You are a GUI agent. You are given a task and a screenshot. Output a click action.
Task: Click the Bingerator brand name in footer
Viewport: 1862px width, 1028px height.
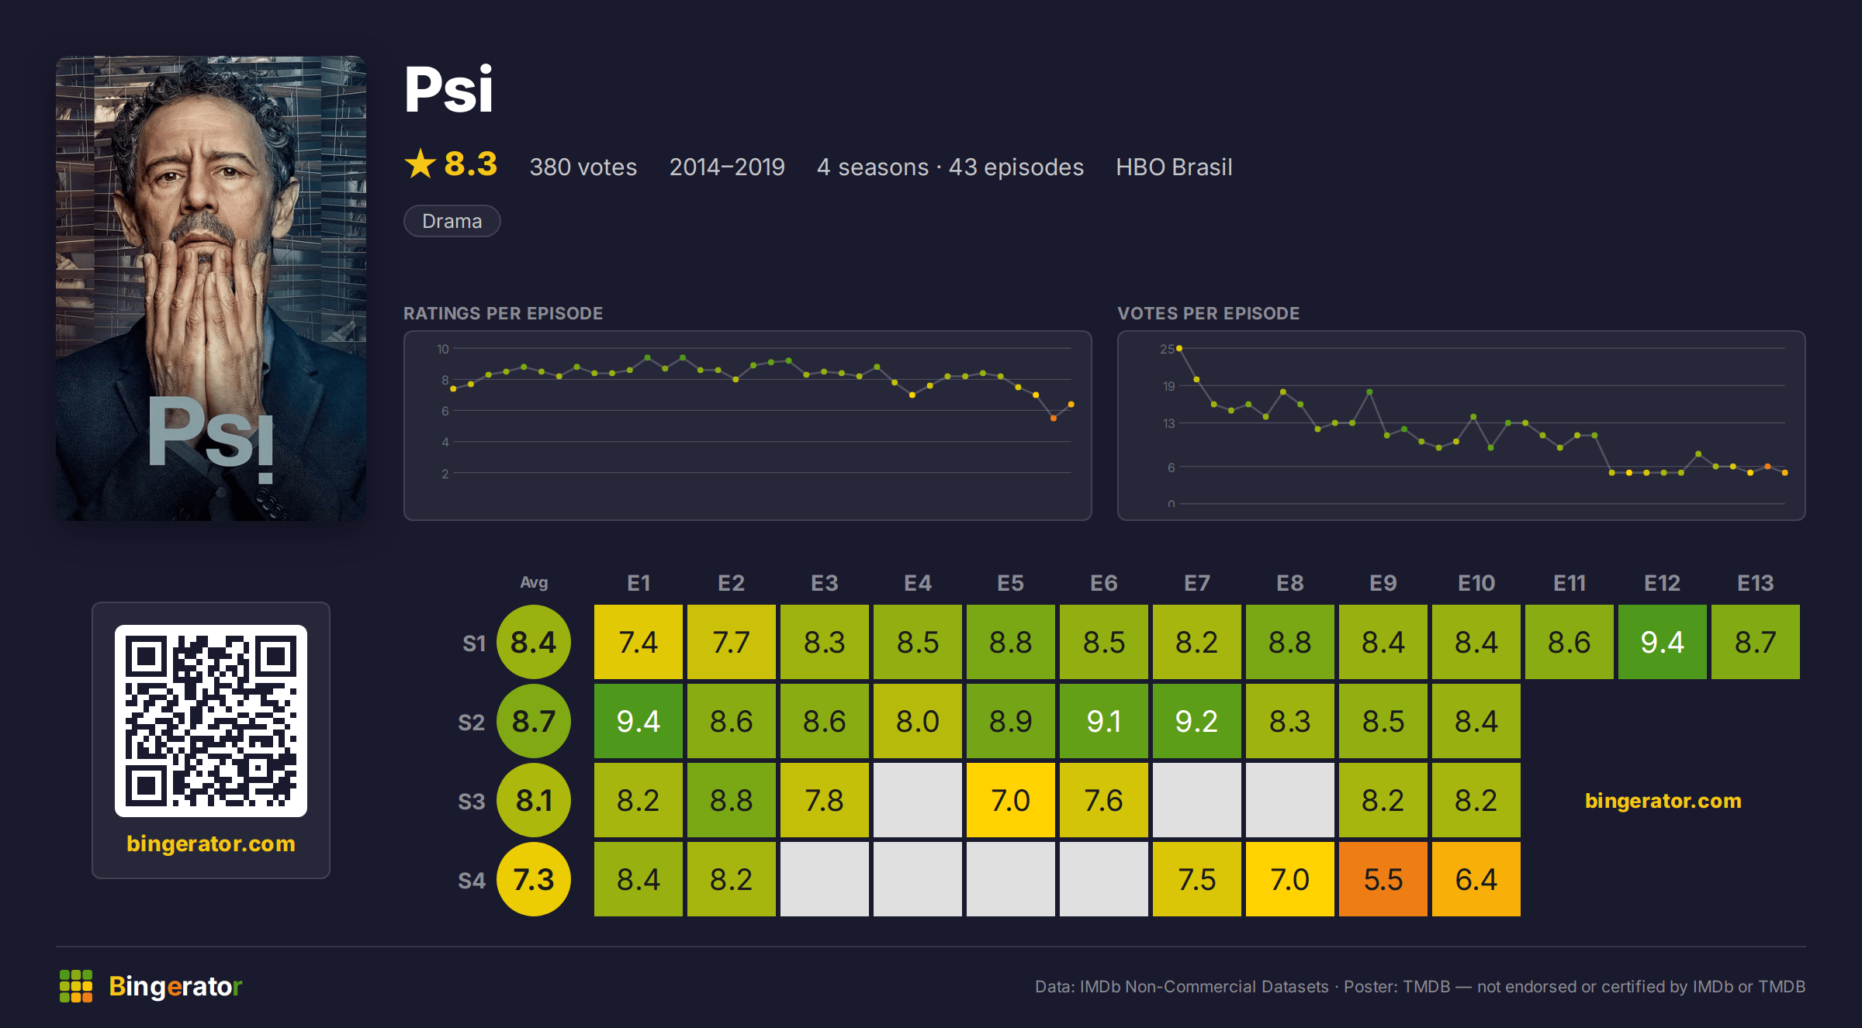point(175,986)
